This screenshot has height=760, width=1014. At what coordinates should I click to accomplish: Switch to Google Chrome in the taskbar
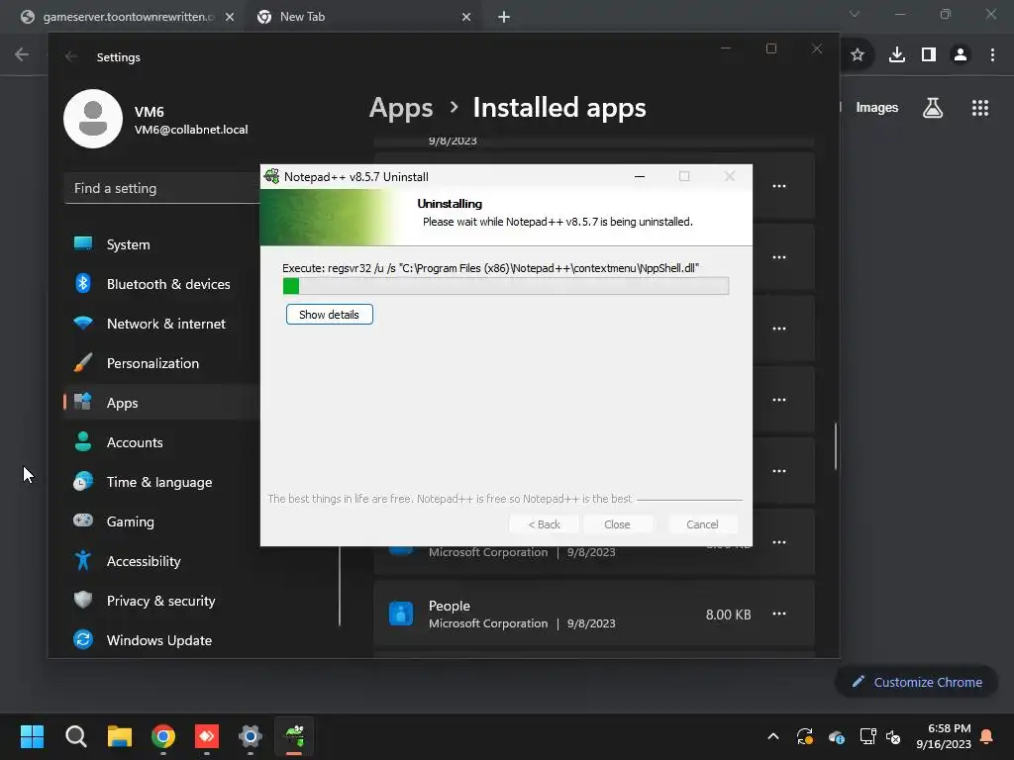pyautogui.click(x=163, y=736)
